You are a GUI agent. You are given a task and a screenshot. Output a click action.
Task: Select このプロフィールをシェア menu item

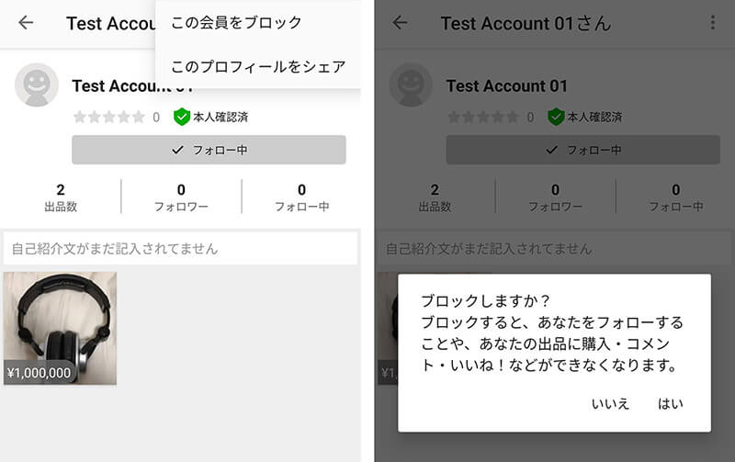(258, 66)
